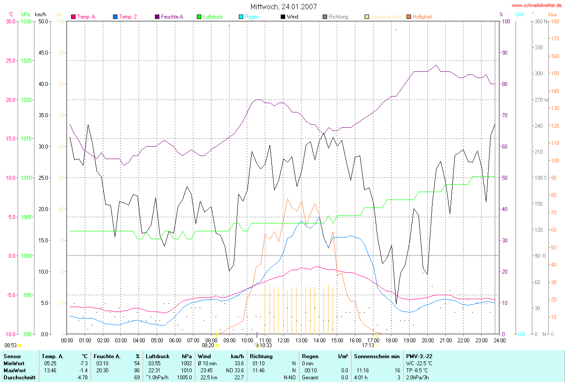Click the purple Feuchte A. legend swatch
565x382 pixels.
pos(157,17)
